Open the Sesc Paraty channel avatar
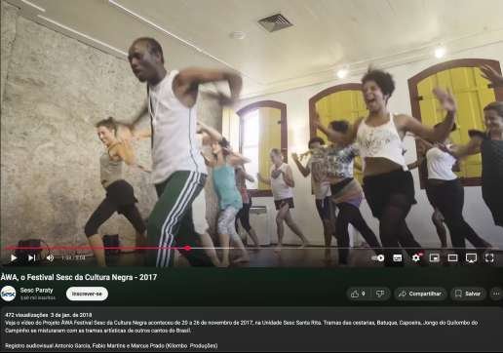Screen dimensions: 503x353 pyautogui.click(x=8, y=294)
